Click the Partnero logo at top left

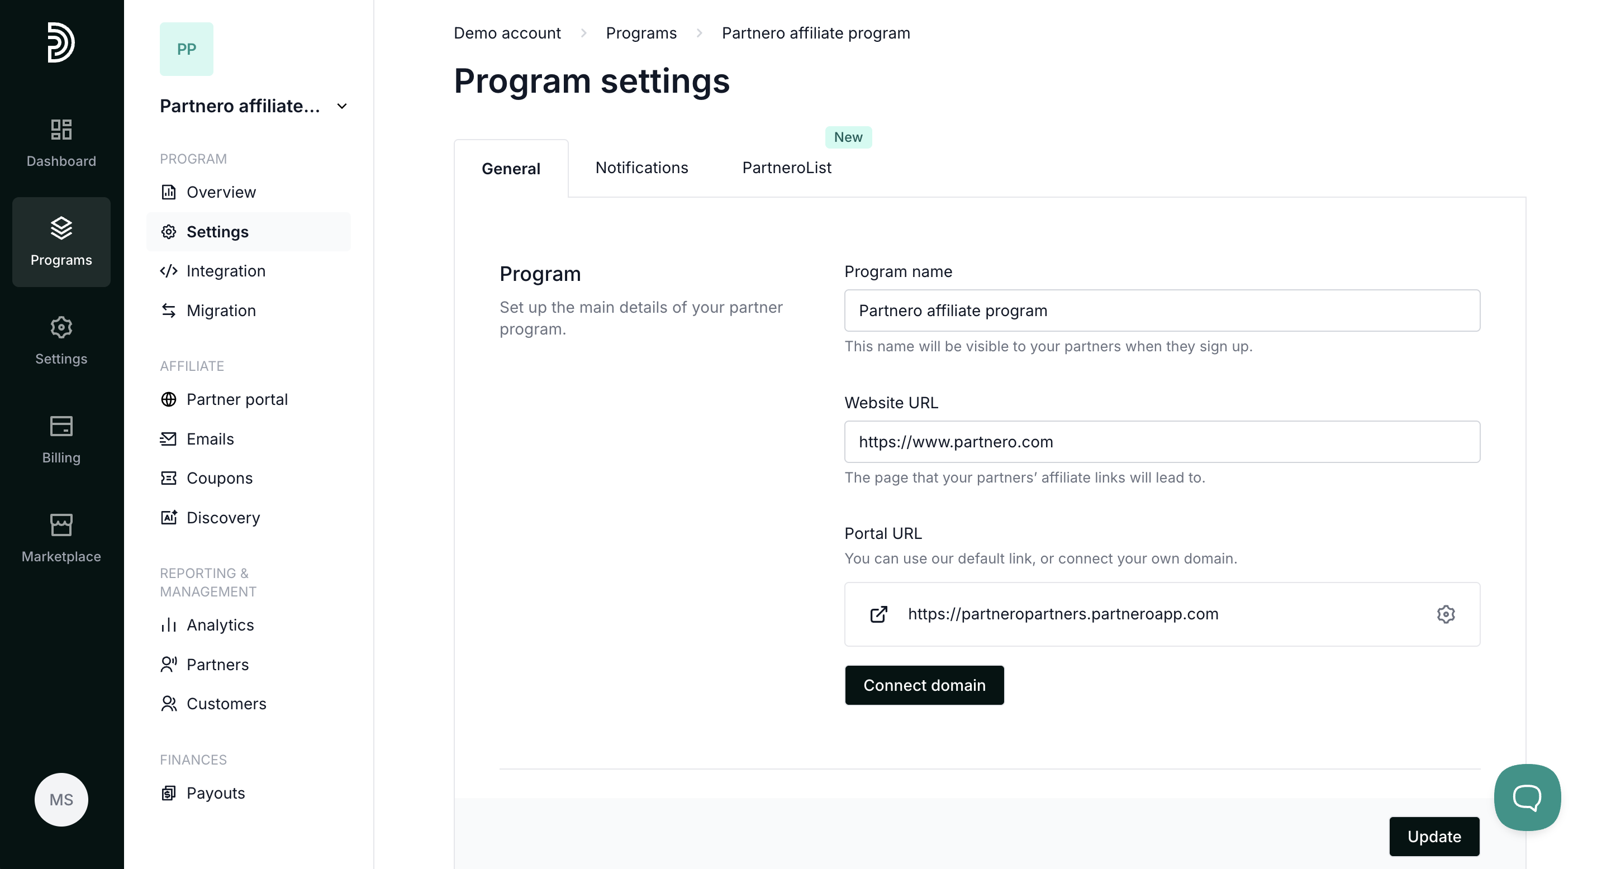pos(61,42)
